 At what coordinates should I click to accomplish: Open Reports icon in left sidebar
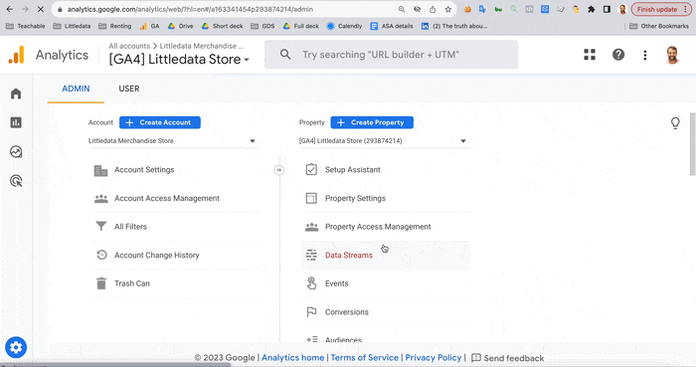pos(16,122)
